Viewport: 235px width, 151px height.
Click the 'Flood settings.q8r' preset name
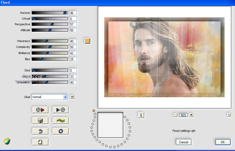pyautogui.click(x=184, y=131)
